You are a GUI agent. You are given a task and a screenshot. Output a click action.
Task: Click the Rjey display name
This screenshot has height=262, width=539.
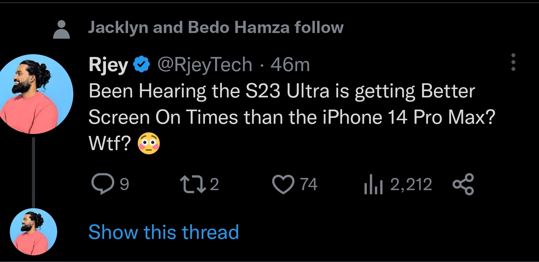[108, 65]
